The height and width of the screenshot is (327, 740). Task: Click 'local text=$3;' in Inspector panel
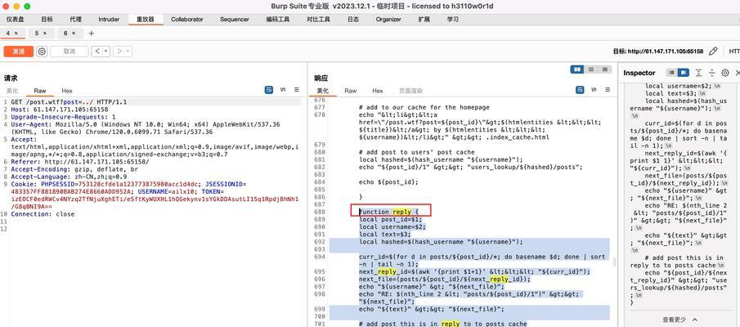pos(677,93)
